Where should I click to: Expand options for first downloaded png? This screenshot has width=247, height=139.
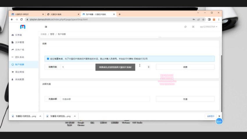(40, 116)
